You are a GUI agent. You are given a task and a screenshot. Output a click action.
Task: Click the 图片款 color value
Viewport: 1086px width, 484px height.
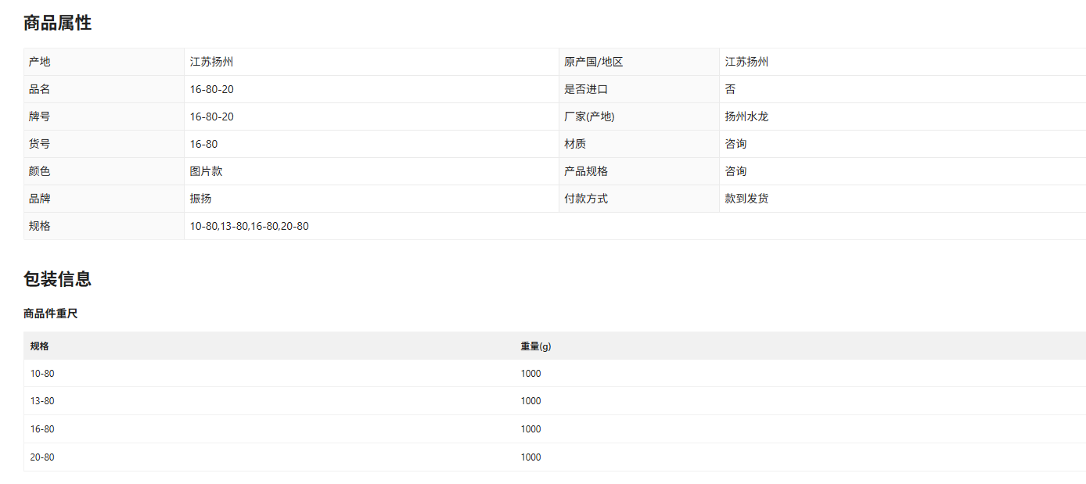coord(206,171)
